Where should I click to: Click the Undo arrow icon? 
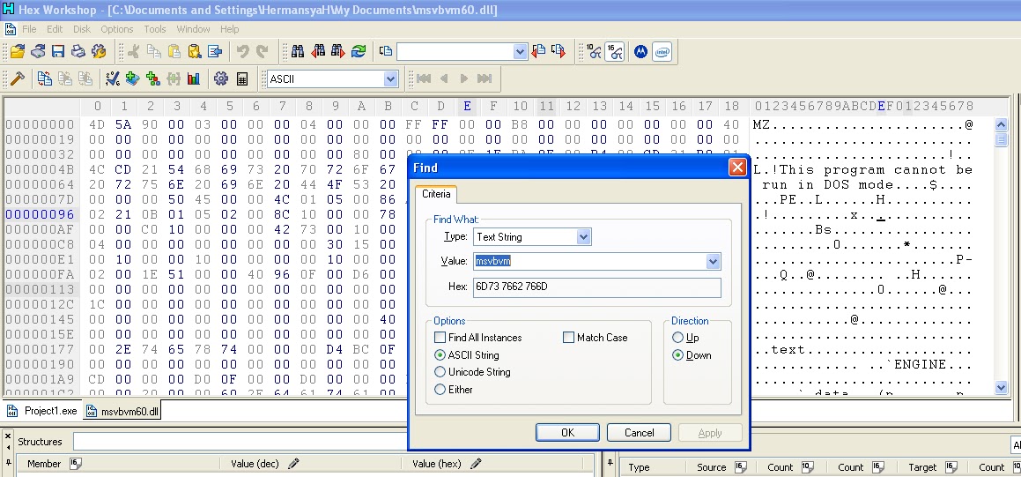click(x=242, y=51)
